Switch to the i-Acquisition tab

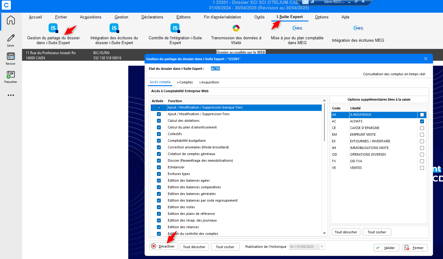(209, 82)
